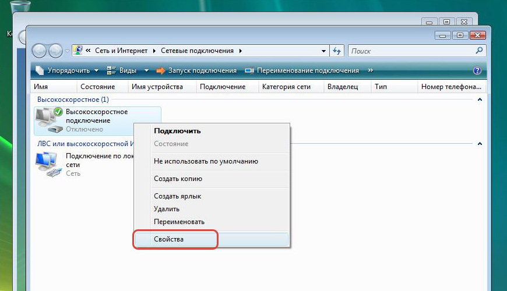Sort by the Состояние column header
This screenshot has width=507, height=291.
[x=103, y=87]
